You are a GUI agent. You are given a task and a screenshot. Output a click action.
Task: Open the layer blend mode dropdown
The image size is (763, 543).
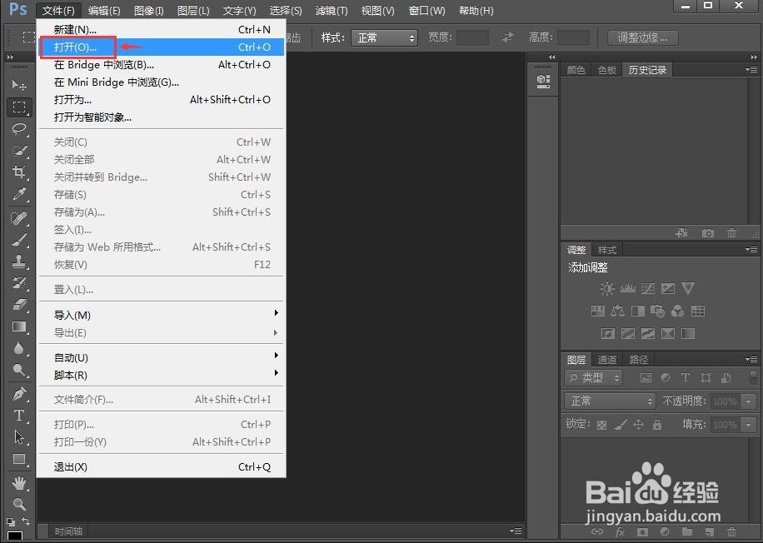point(610,401)
